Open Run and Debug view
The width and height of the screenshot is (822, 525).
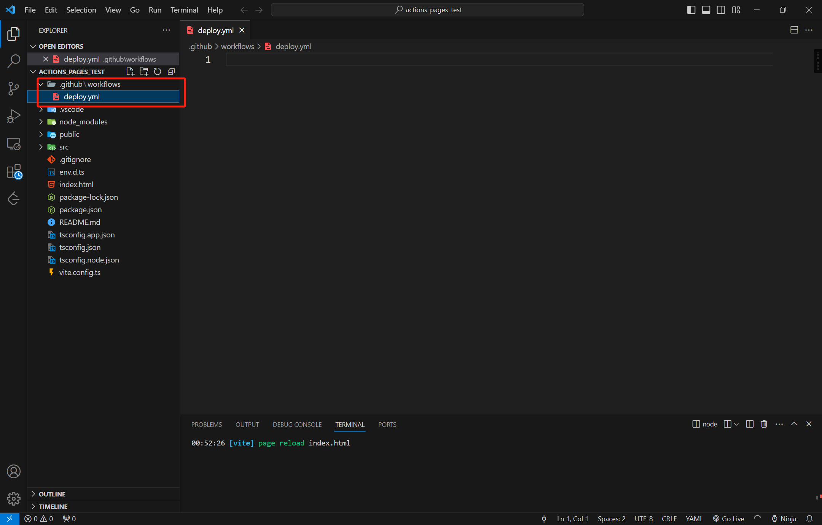[14, 116]
